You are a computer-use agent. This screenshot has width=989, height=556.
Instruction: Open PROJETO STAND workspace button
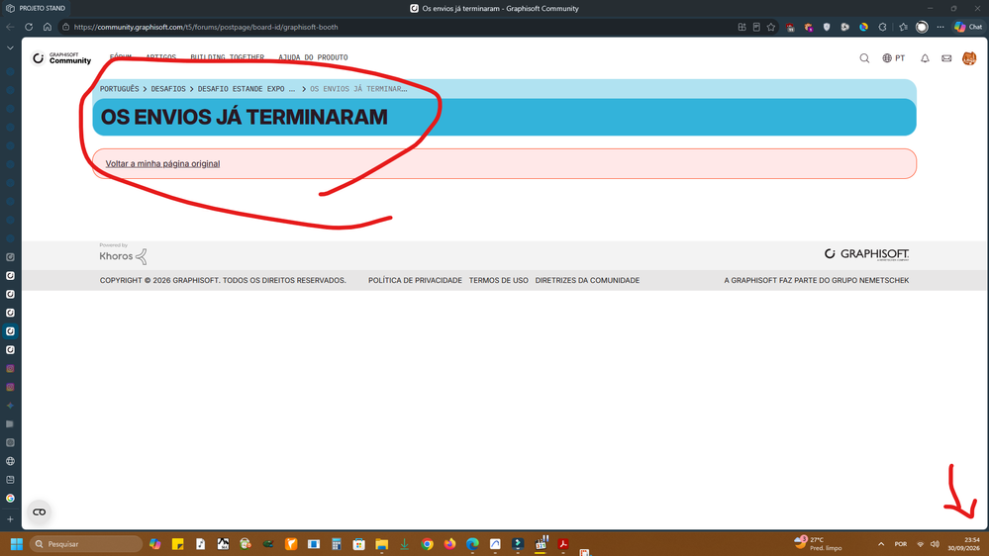click(x=36, y=8)
